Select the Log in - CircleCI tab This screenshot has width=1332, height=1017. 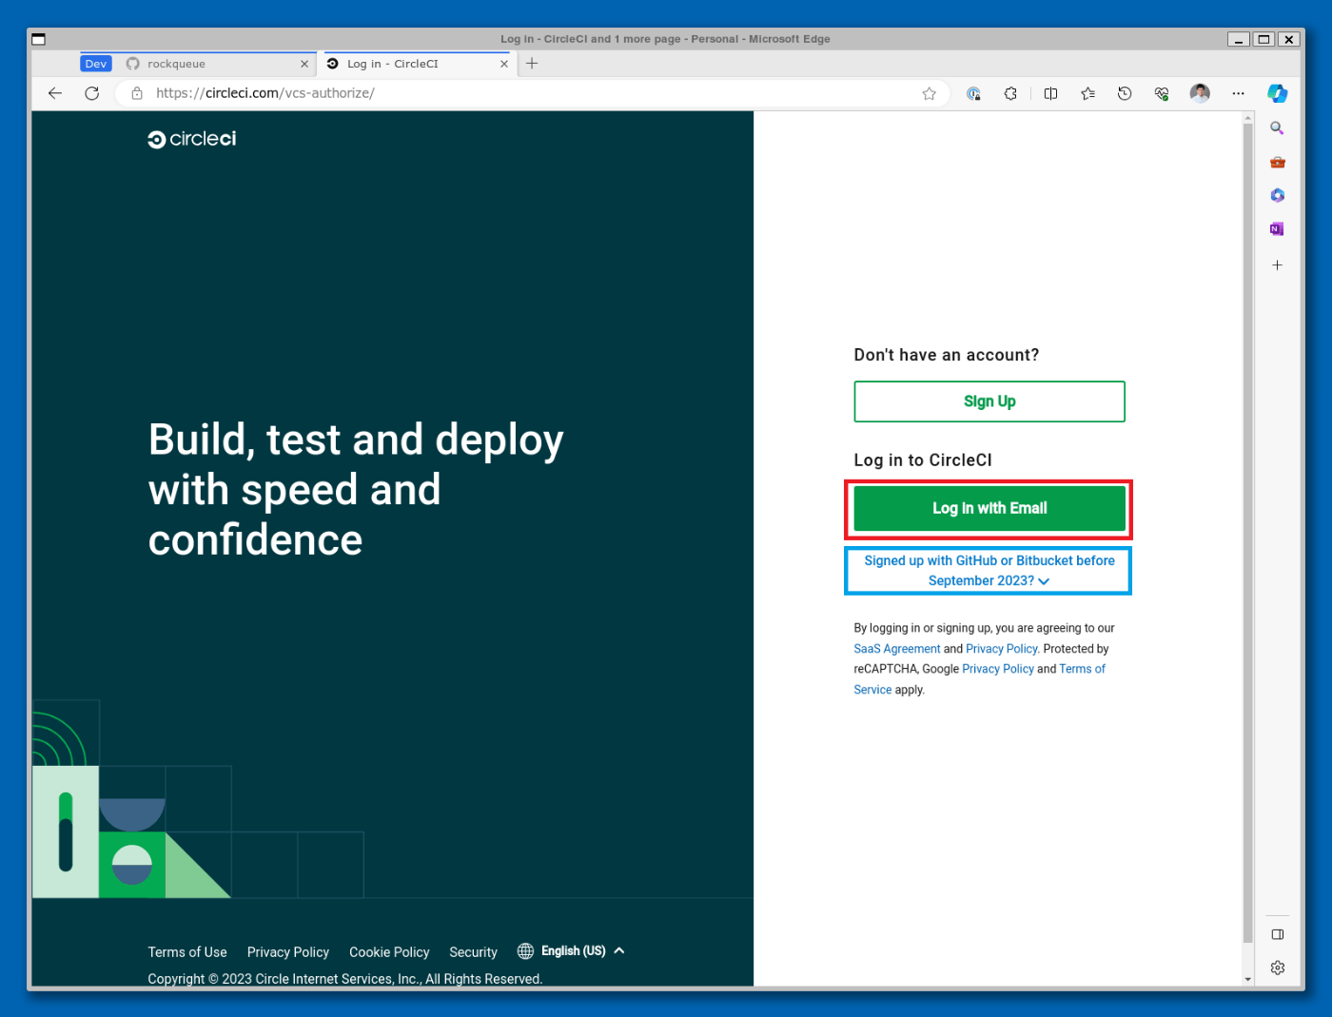[418, 64]
